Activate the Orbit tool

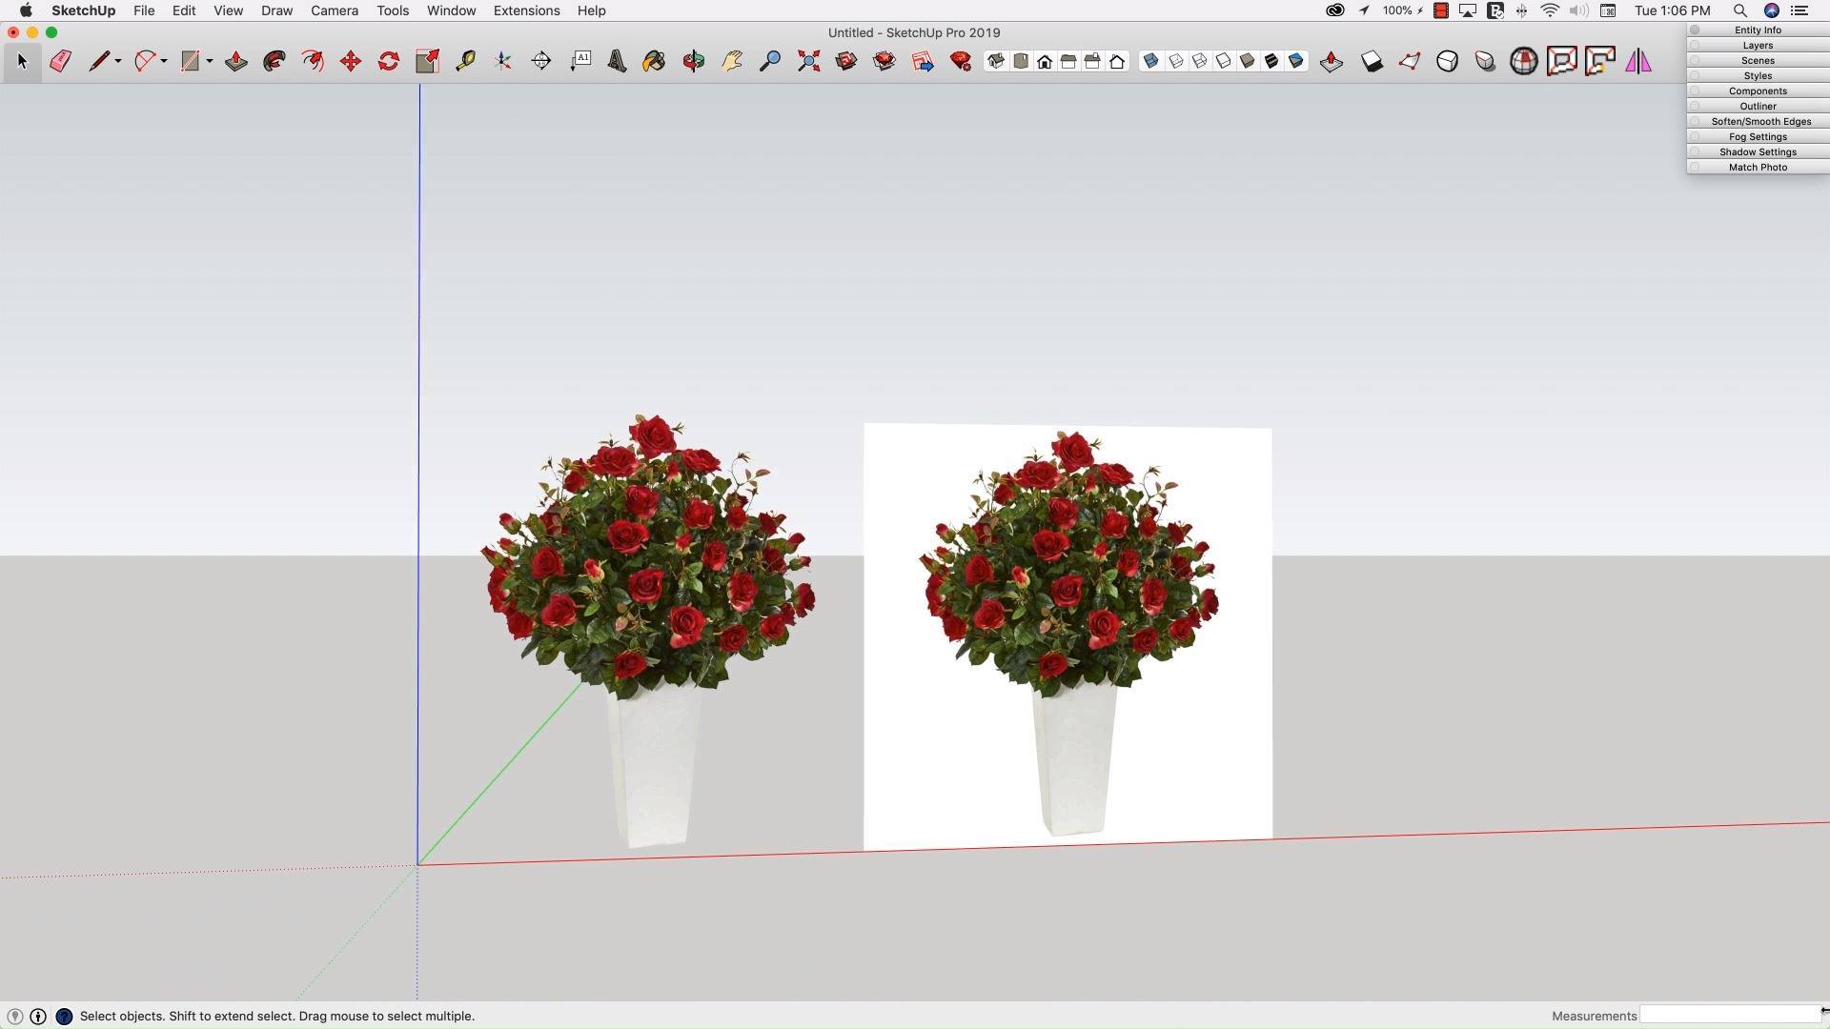pos(694,62)
